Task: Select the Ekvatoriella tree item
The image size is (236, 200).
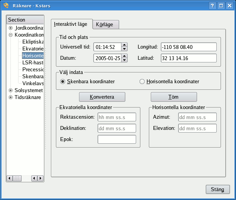Action: (x=33, y=49)
